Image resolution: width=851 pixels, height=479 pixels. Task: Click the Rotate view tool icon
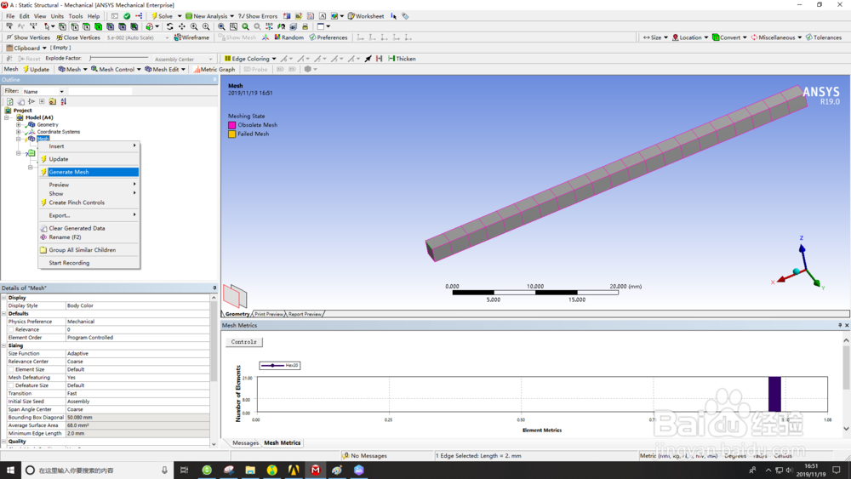pos(170,26)
